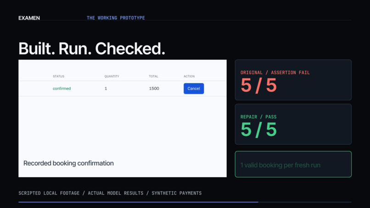370x208 pixels.
Task: Click the '1 valid booking per fresh run' box
Action: coord(293,164)
